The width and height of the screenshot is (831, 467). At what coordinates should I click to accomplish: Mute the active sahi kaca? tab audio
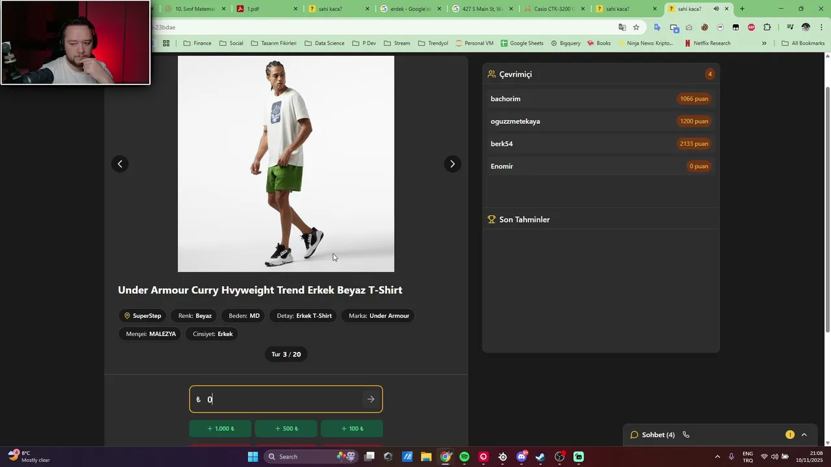pyautogui.click(x=715, y=9)
